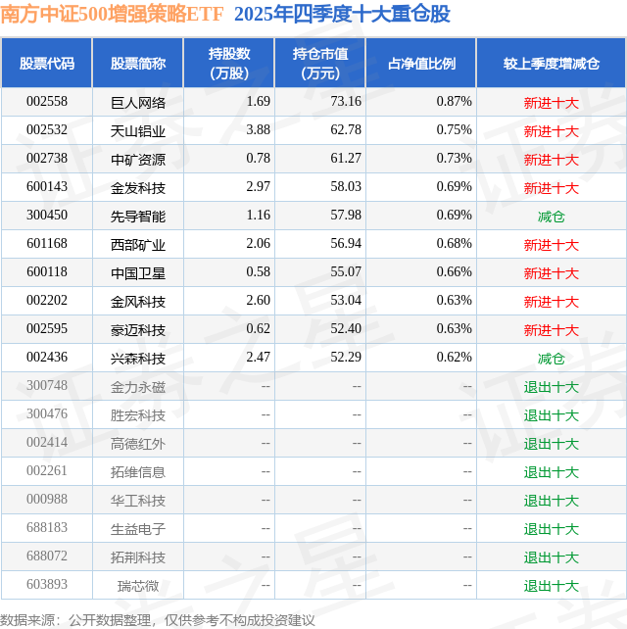Image resolution: width=627 pixels, height=629 pixels.
Task: Click 退出十大 in the 生益电子 row
Action: pos(552,529)
